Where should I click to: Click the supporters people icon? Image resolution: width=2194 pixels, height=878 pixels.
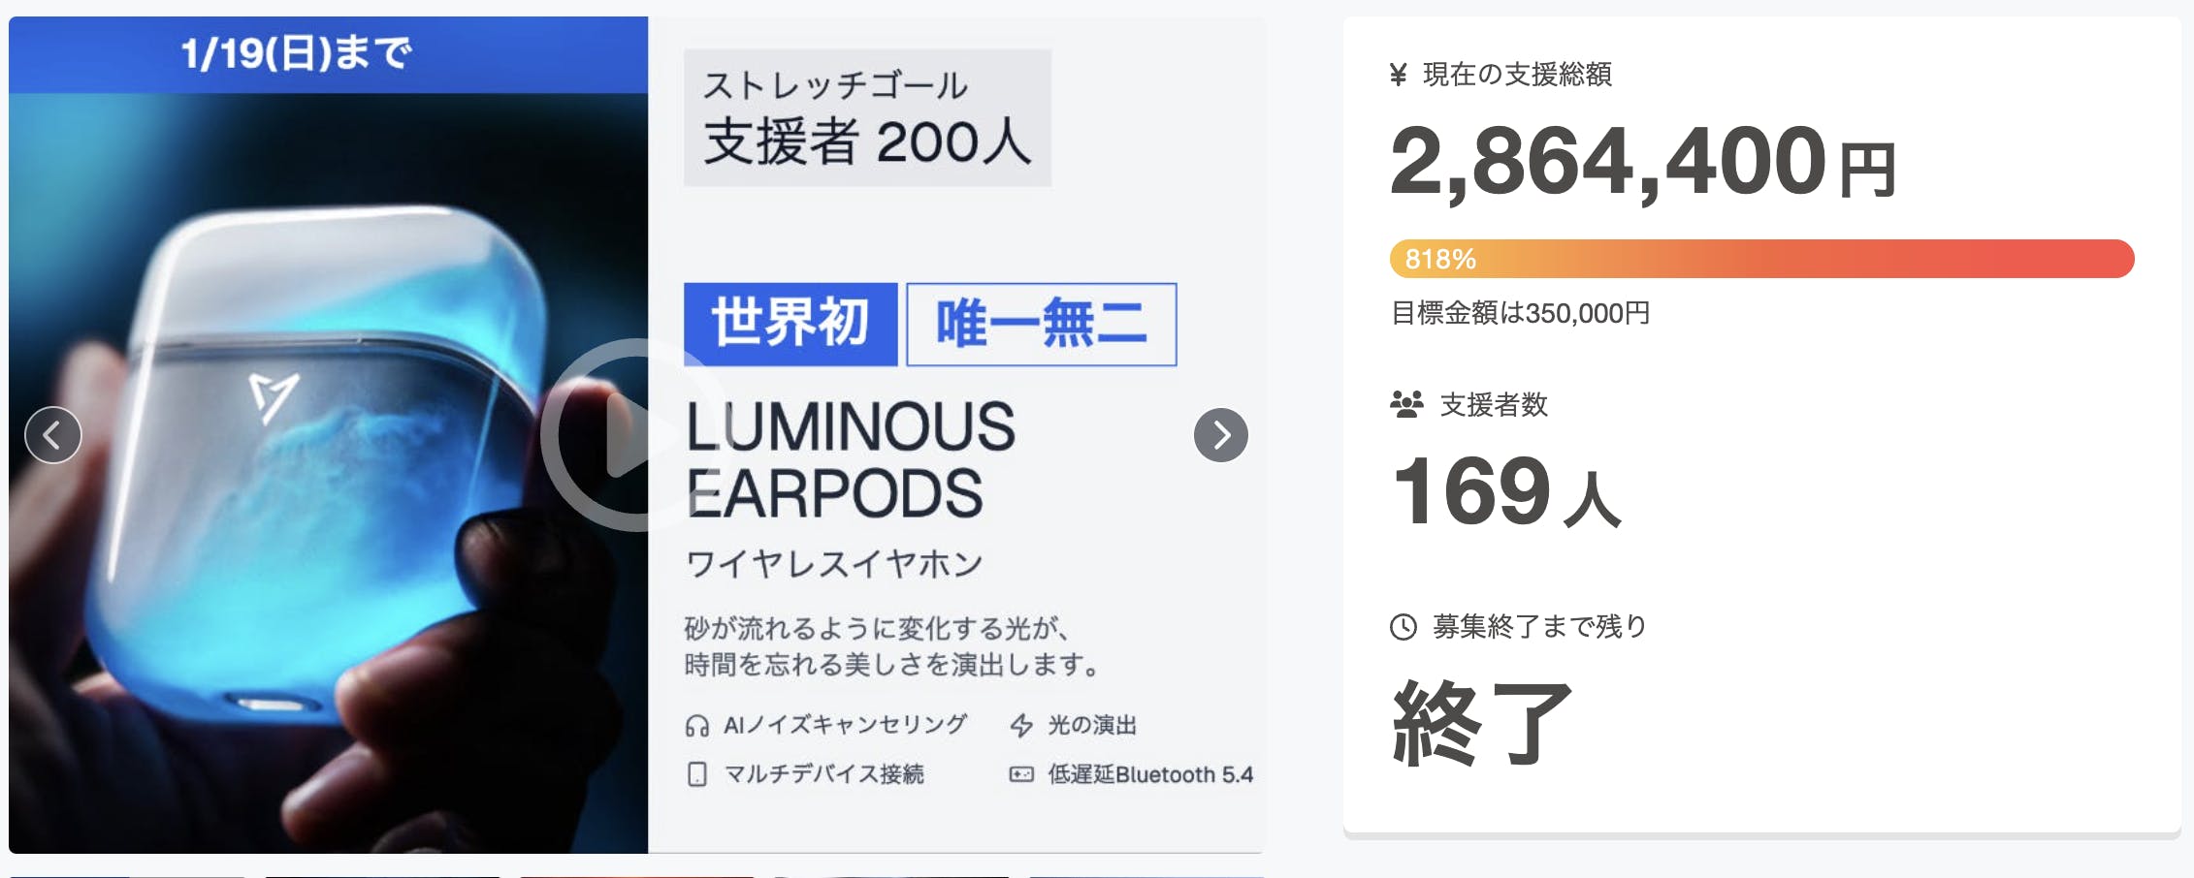tap(1406, 404)
